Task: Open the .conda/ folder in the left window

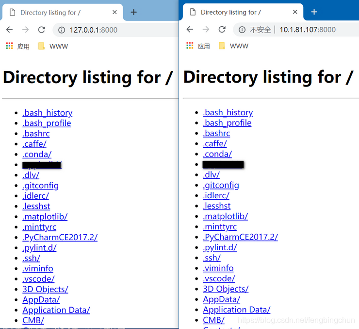Action: [37, 155]
